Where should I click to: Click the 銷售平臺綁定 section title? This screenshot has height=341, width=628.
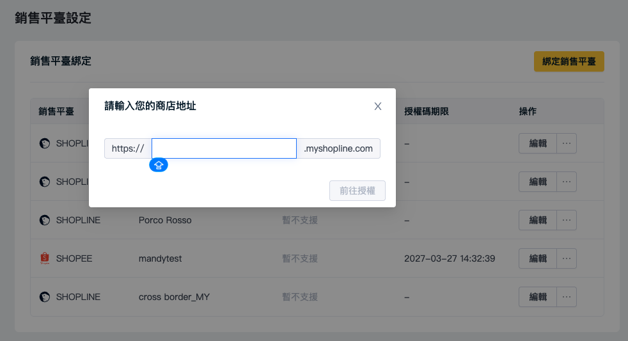pyautogui.click(x=61, y=61)
